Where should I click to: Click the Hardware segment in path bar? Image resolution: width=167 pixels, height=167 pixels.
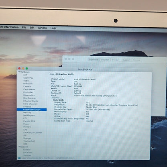click(x=49, y=158)
